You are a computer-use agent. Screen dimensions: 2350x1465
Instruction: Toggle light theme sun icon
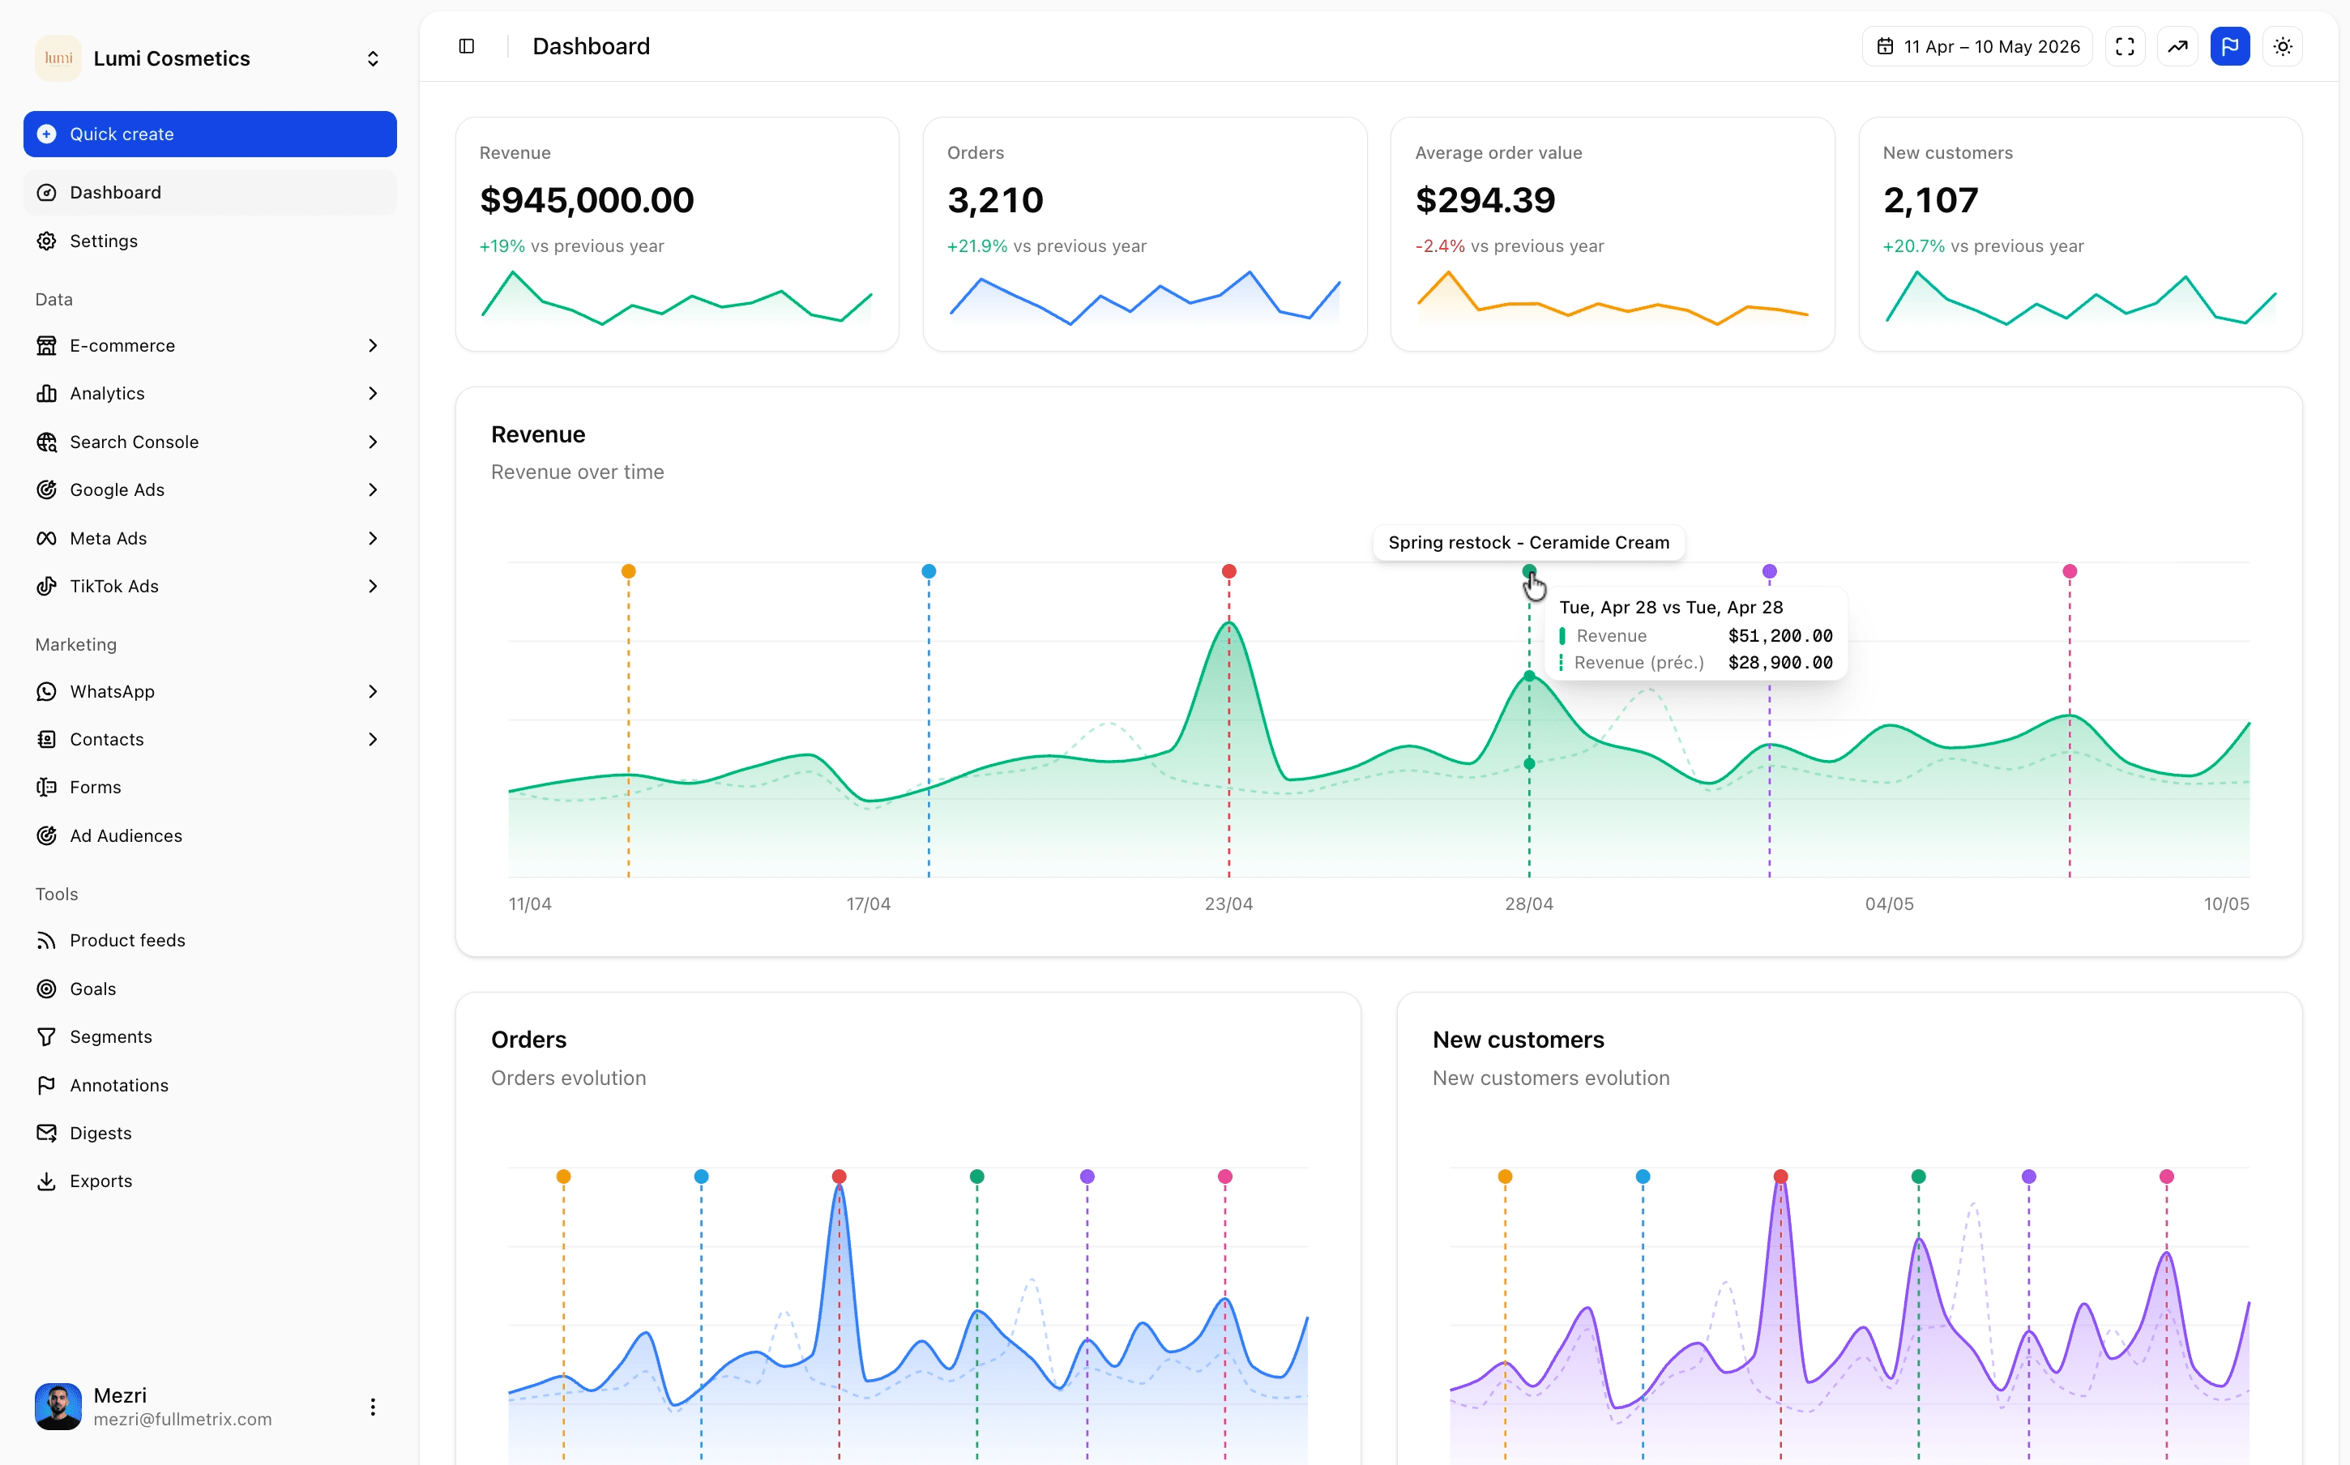(2282, 46)
